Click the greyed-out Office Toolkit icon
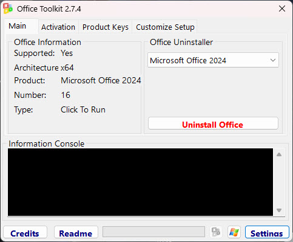Image resolution: width=293 pixels, height=242 pixels. click(x=216, y=232)
